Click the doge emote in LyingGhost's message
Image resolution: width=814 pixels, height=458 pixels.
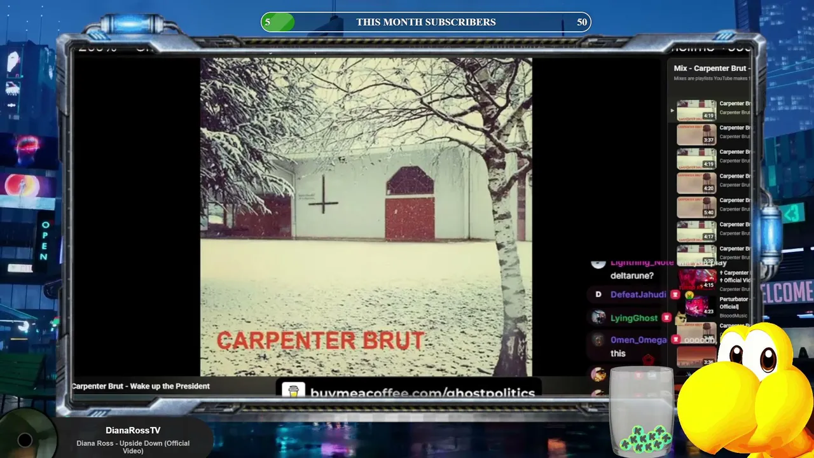[x=680, y=318]
